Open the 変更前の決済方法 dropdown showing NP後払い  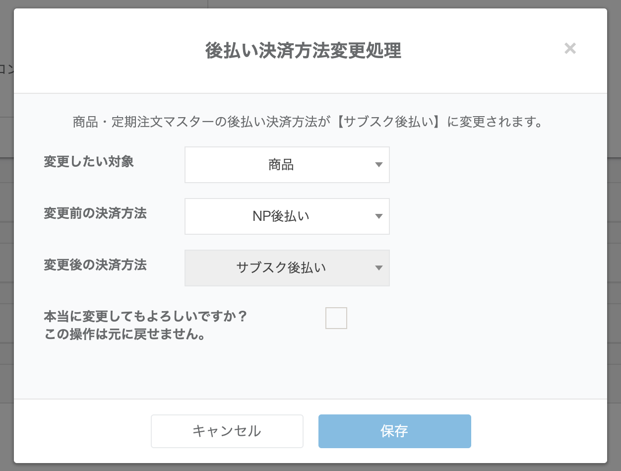pos(281,216)
